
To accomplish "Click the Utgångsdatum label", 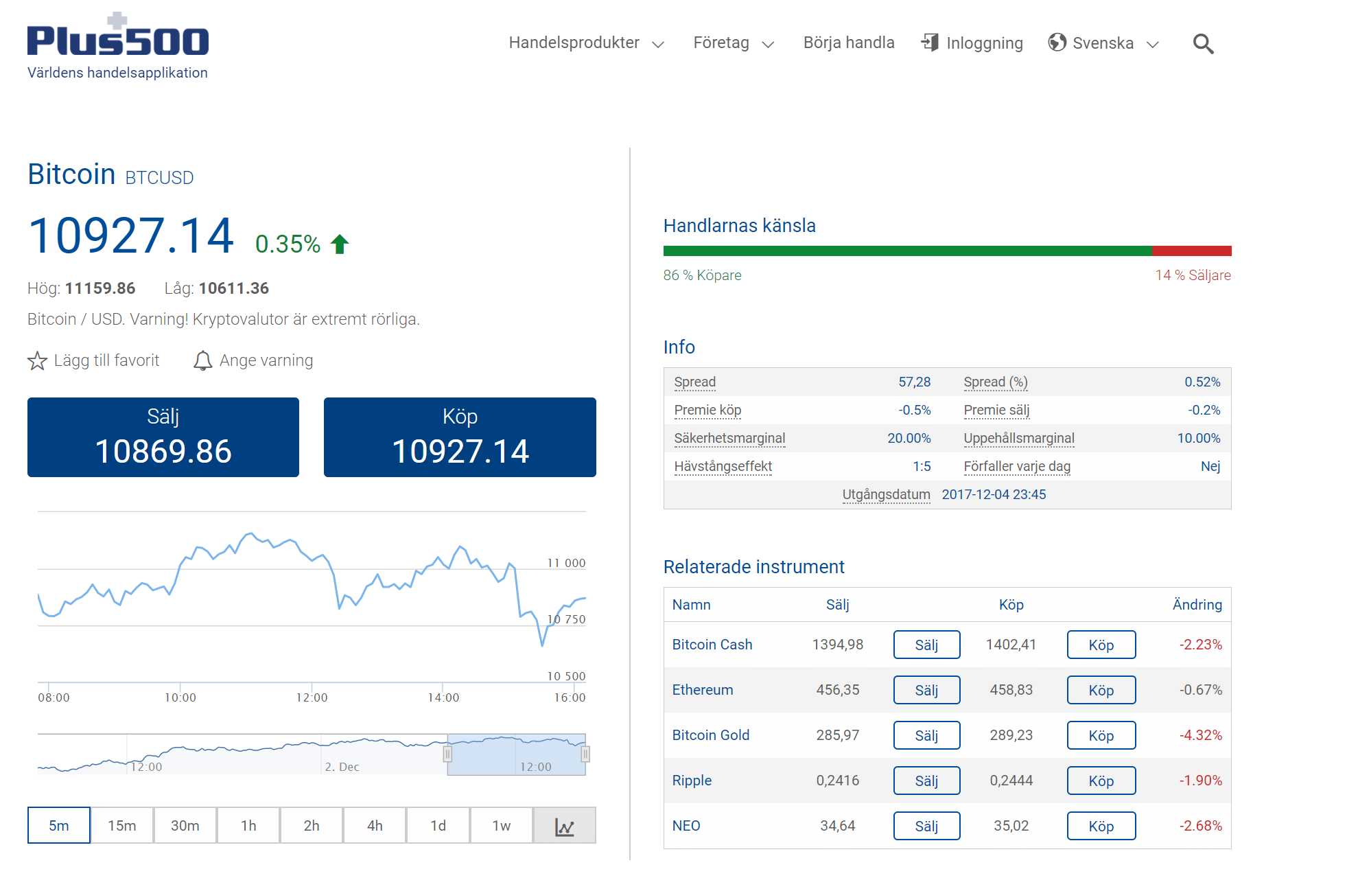I will (886, 494).
